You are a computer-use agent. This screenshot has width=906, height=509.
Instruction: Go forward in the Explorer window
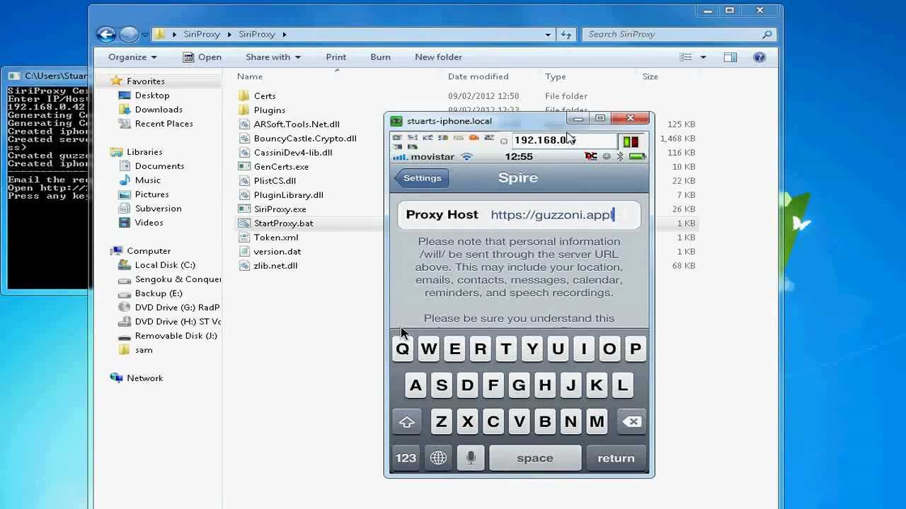click(129, 34)
